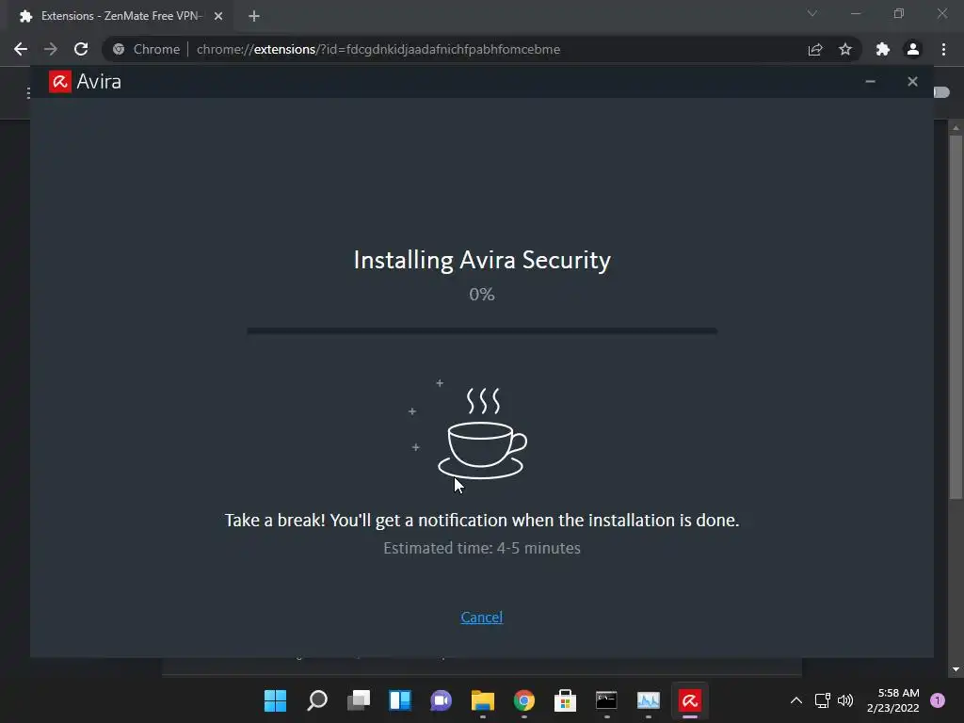Click the Chrome address bar URL
The height and width of the screenshot is (723, 964).
pos(378,49)
